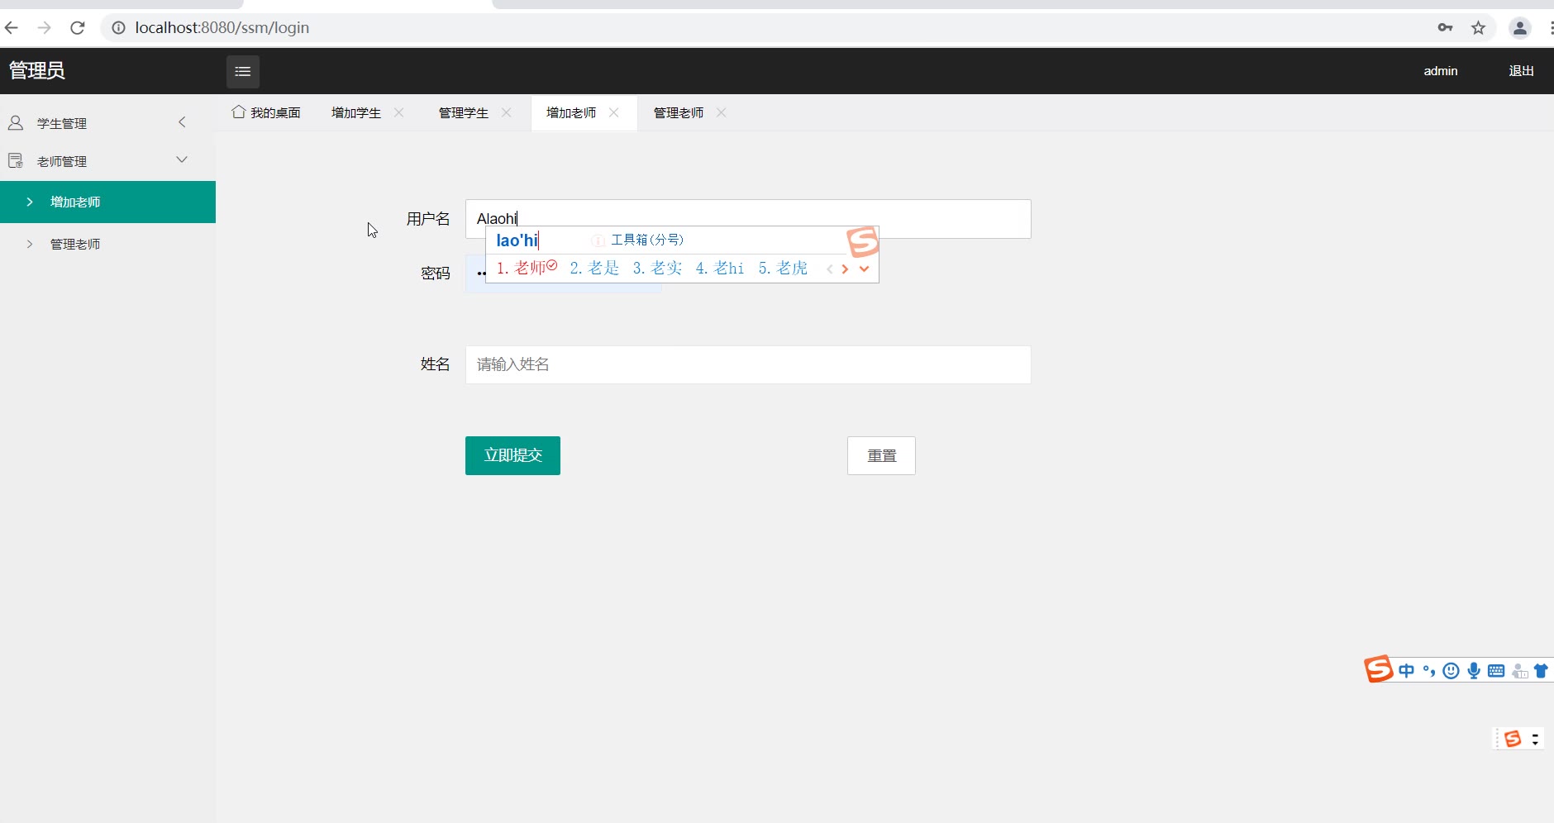
Task: Open the 老师管理 sidebar menu
Action: [x=107, y=160]
